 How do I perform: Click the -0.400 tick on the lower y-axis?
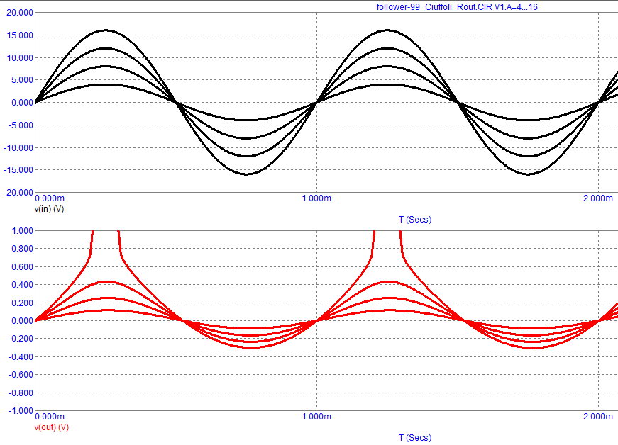(x=21, y=357)
